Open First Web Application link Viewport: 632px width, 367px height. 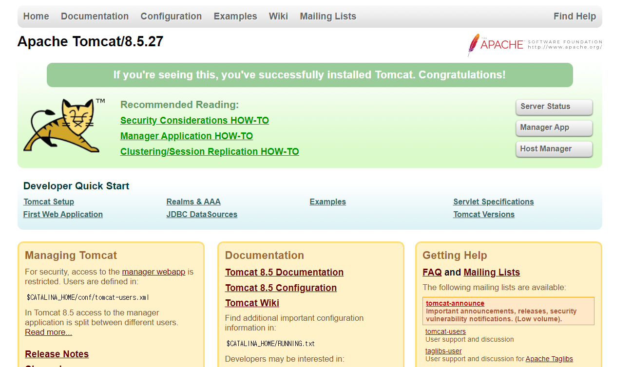[x=63, y=214]
